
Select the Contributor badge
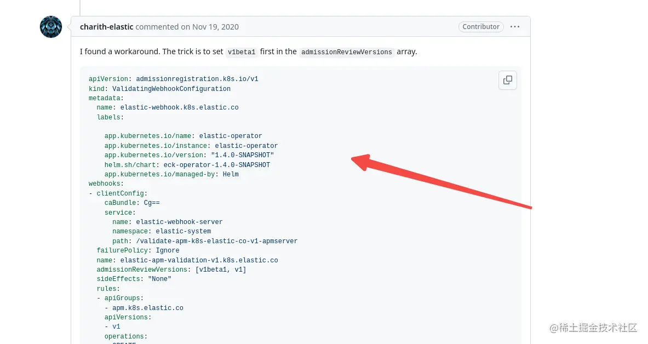point(481,26)
